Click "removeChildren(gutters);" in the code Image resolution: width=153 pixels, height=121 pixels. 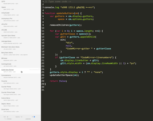(66, 25)
